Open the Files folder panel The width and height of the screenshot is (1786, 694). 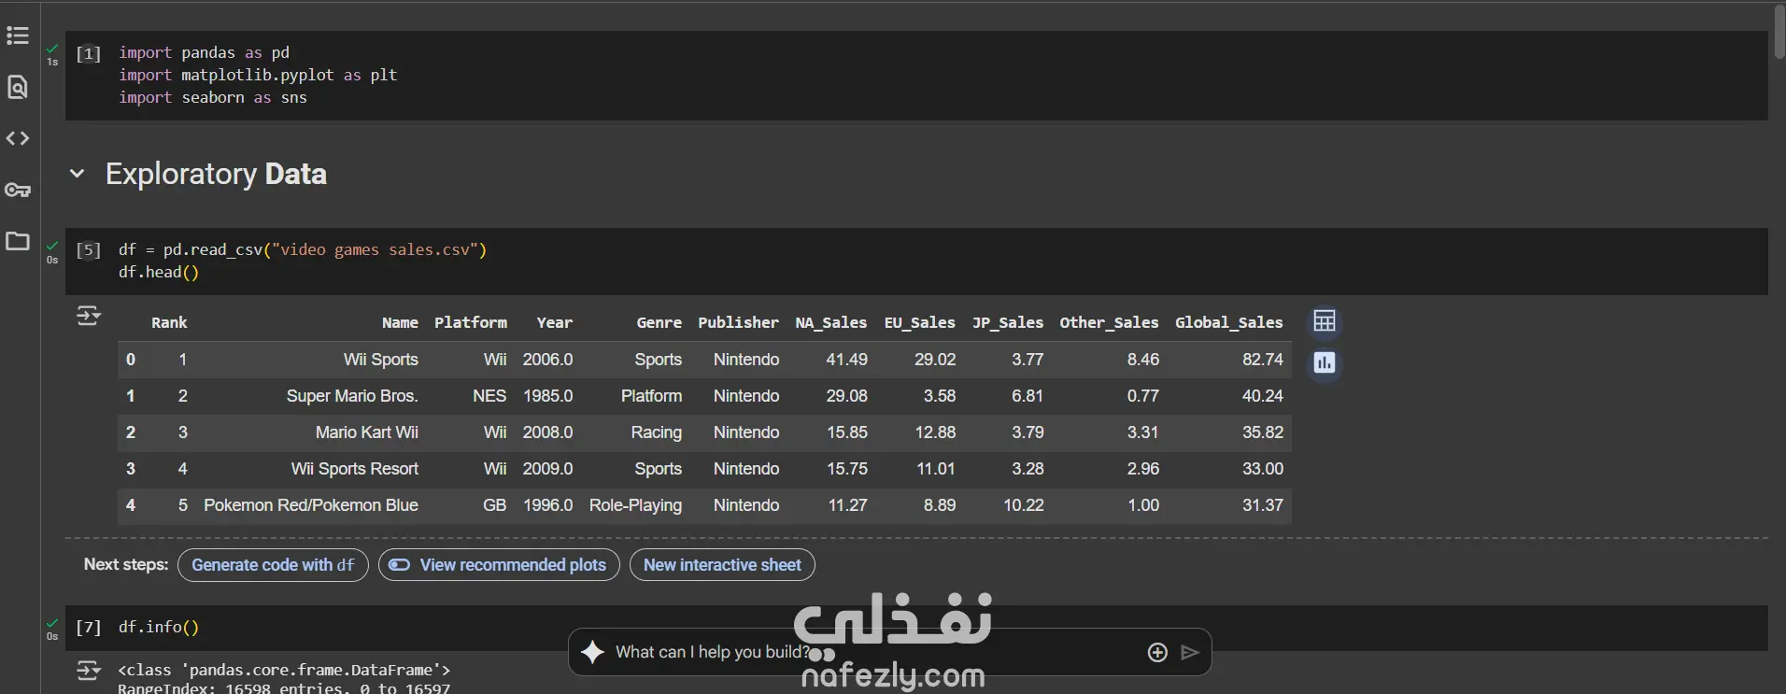pyautogui.click(x=18, y=241)
